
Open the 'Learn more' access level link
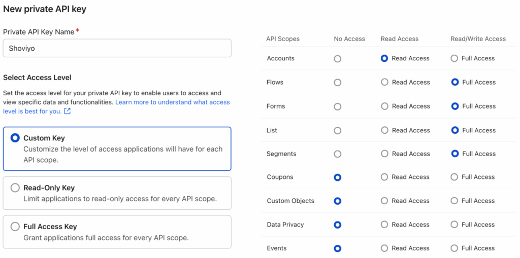click(172, 102)
